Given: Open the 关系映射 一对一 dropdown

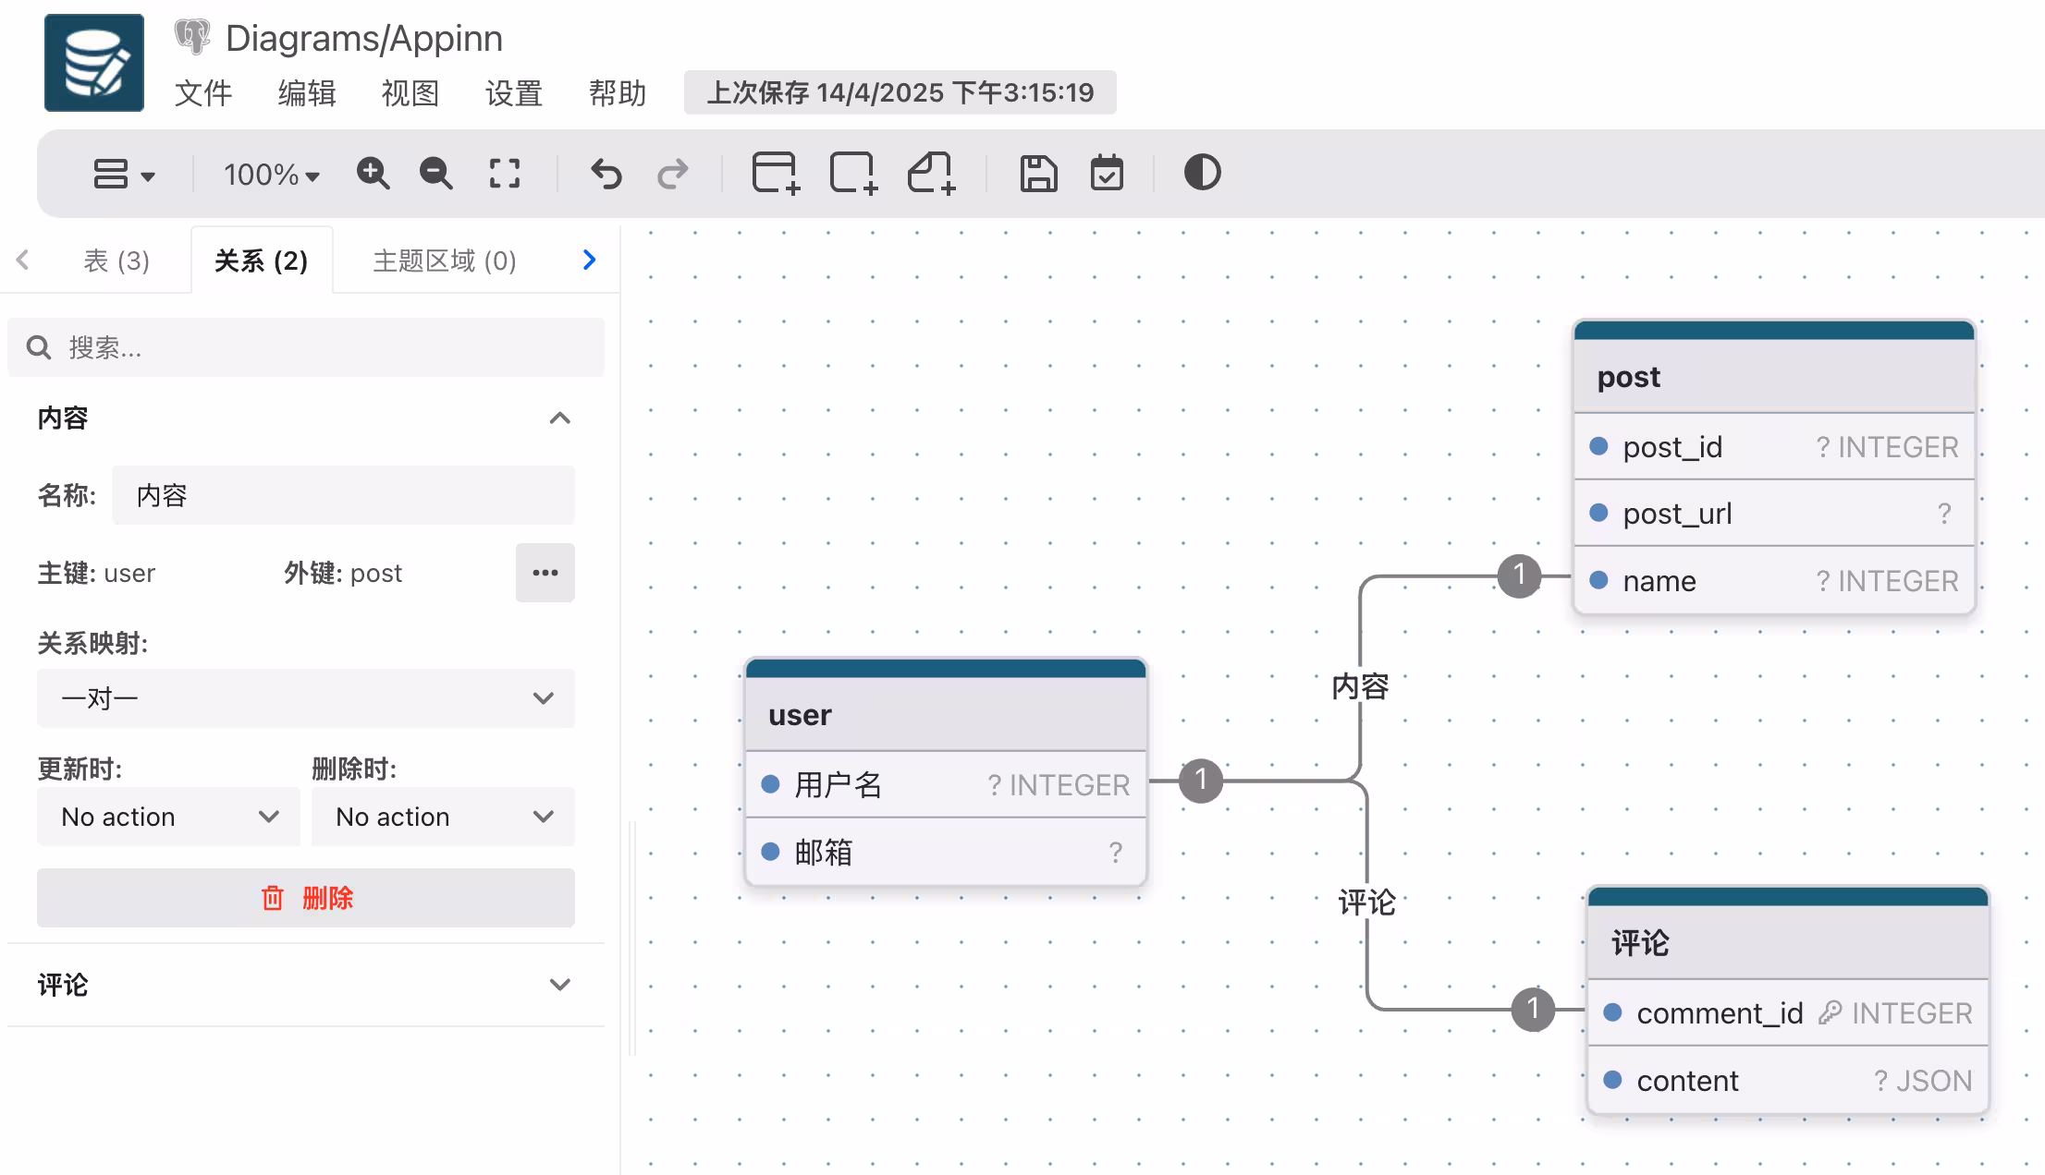Looking at the screenshot, I should point(306,698).
